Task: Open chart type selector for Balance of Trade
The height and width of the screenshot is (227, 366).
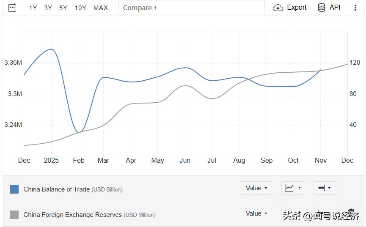Action: point(292,188)
